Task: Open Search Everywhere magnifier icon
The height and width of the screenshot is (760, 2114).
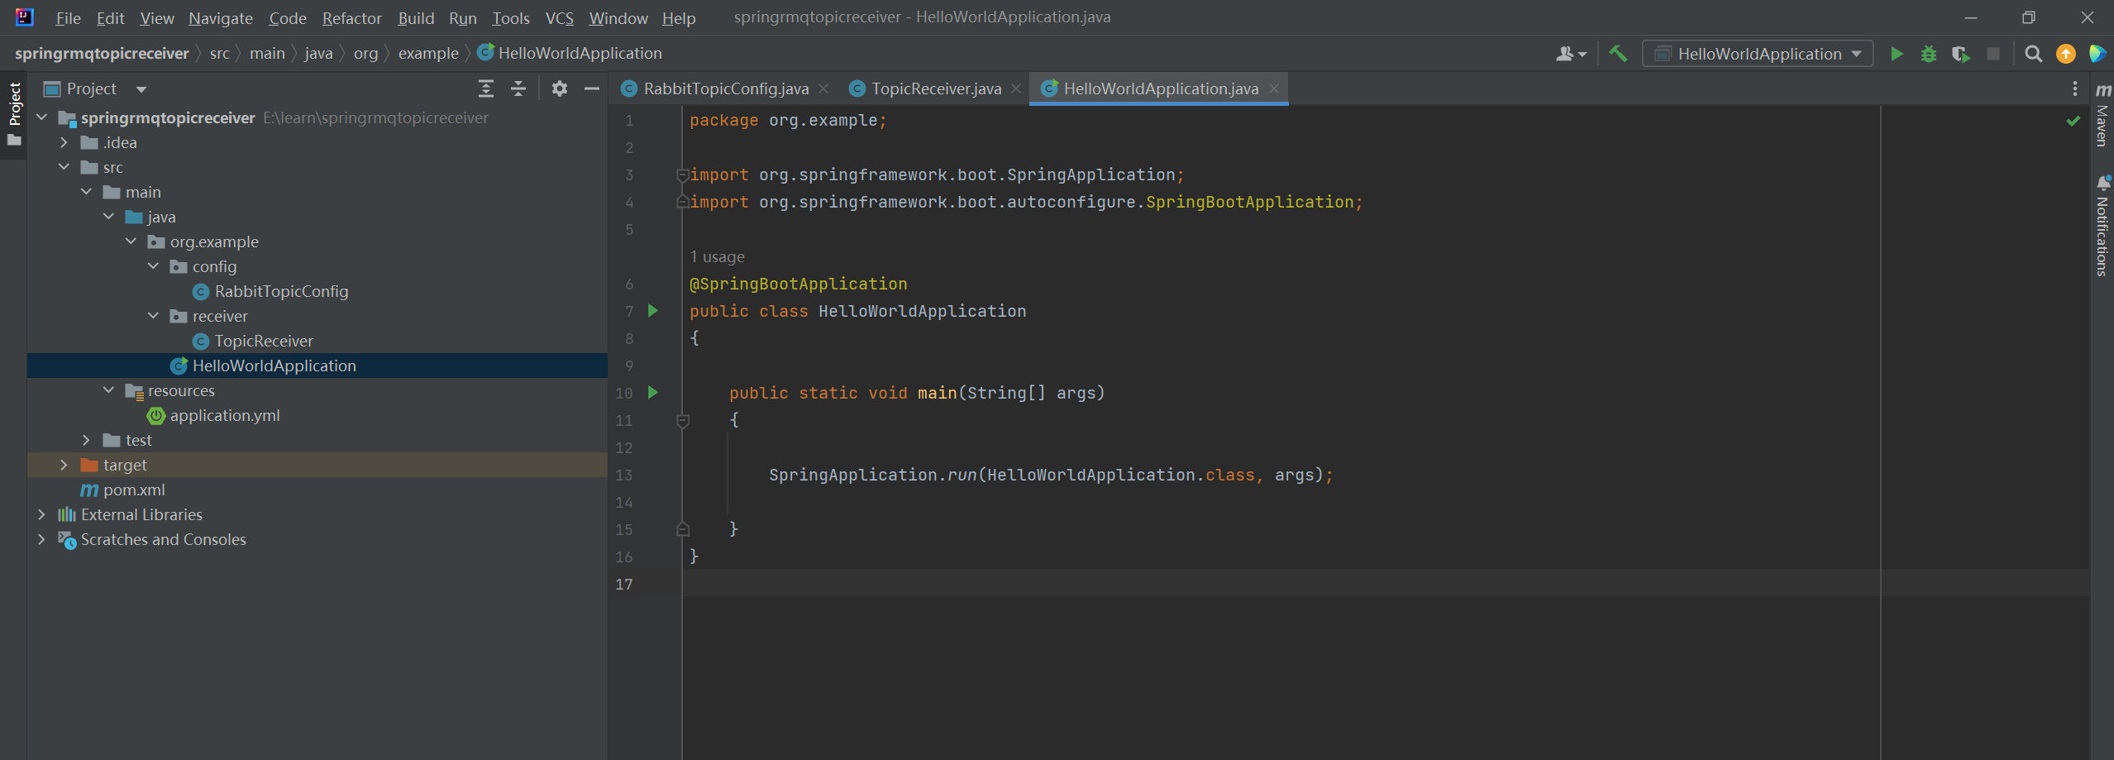Action: click(2033, 54)
